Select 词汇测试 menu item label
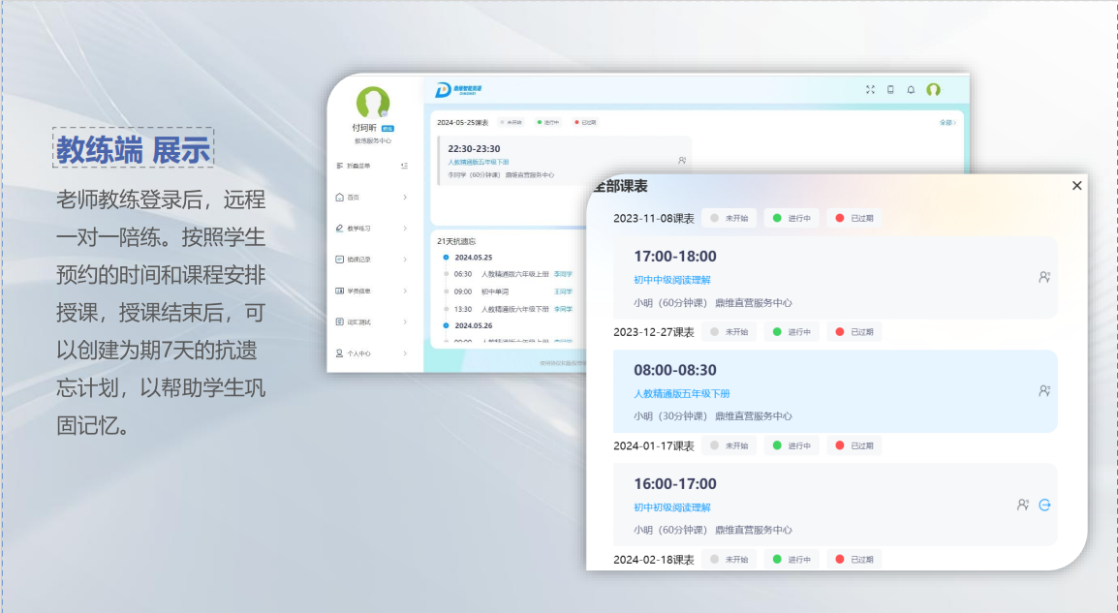The width and height of the screenshot is (1118, 613). [x=358, y=322]
